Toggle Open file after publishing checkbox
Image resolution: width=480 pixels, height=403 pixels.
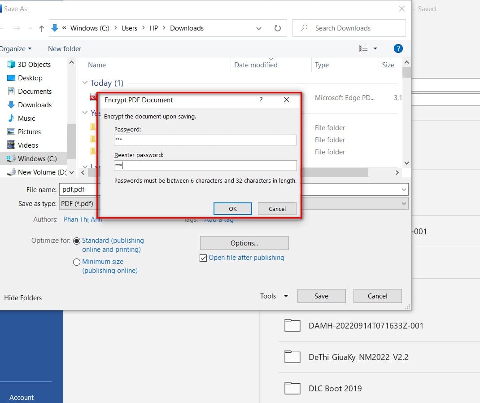(x=203, y=258)
